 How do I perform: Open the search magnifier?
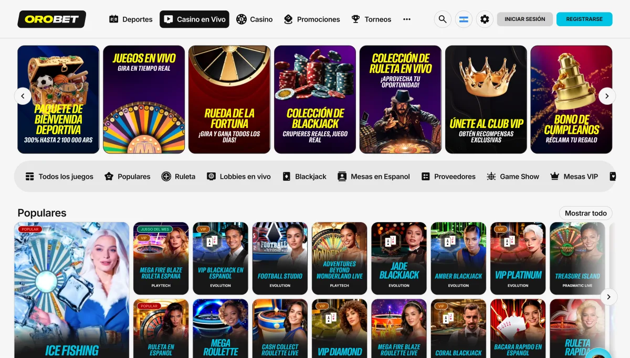pyautogui.click(x=443, y=19)
